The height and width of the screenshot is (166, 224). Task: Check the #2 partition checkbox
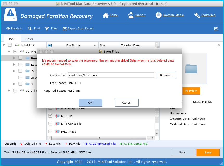tap(15, 90)
